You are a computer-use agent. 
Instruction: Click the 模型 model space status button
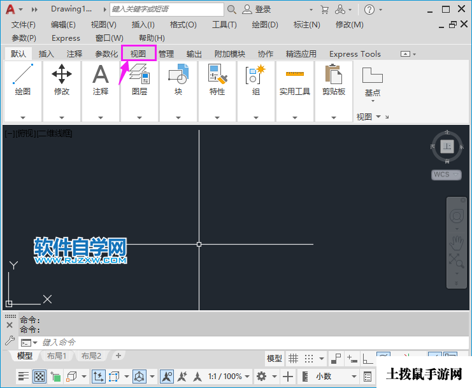[x=275, y=359]
